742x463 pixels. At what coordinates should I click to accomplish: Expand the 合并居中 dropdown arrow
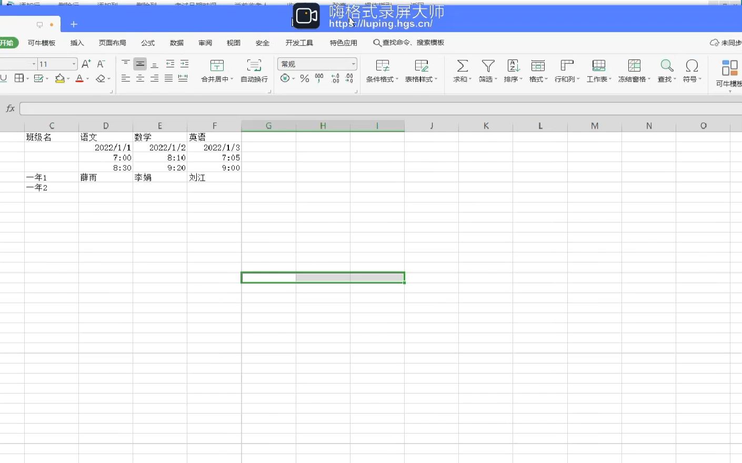pos(232,79)
